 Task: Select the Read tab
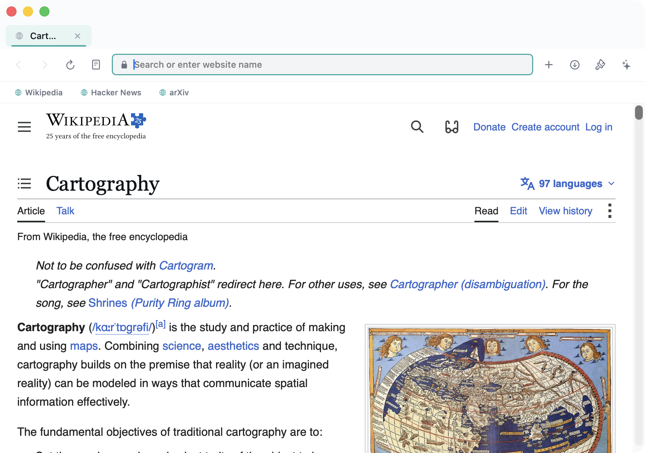tap(486, 211)
